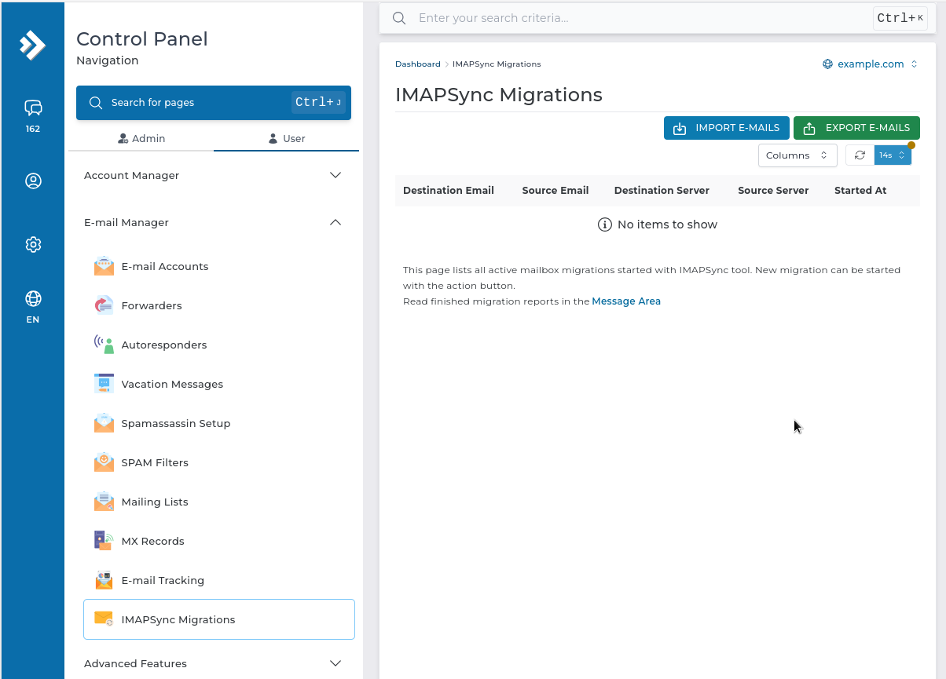The image size is (946, 679).
Task: Switch to the User tab
Action: coord(287,138)
